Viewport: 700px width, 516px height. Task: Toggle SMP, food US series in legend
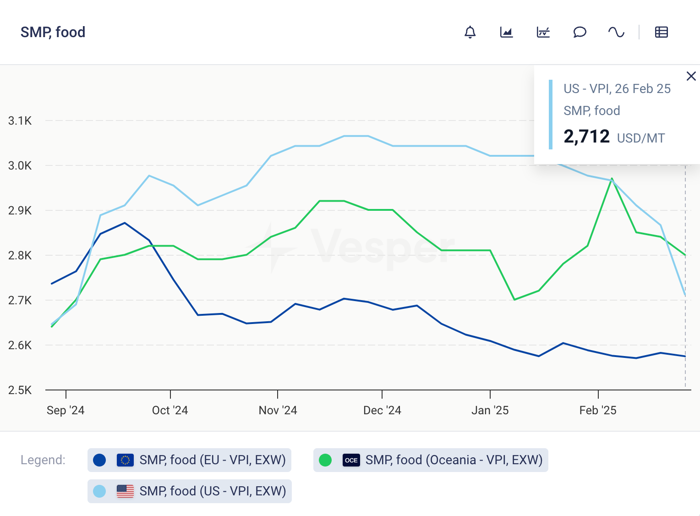click(x=213, y=491)
